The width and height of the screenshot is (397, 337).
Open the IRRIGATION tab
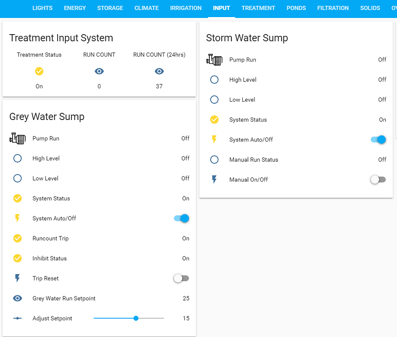tap(185, 8)
